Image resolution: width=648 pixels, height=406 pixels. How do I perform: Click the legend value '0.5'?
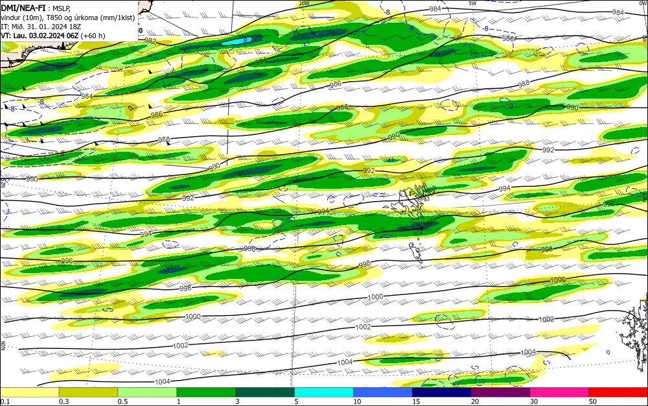(x=122, y=401)
